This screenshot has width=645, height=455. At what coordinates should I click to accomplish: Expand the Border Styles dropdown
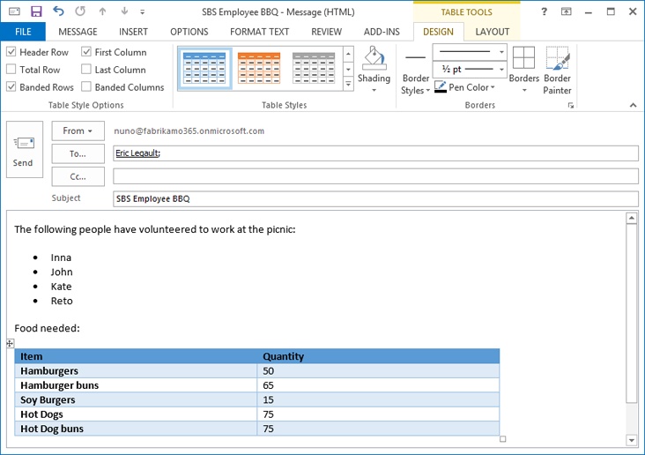(428, 91)
